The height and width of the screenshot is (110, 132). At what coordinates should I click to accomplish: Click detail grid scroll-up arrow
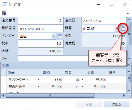pyautogui.click(x=129, y=71)
